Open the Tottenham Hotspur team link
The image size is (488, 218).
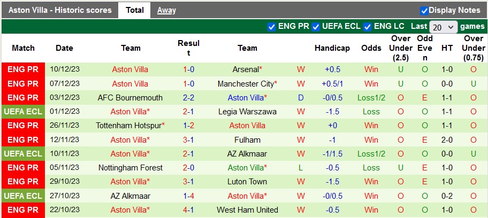point(129,126)
